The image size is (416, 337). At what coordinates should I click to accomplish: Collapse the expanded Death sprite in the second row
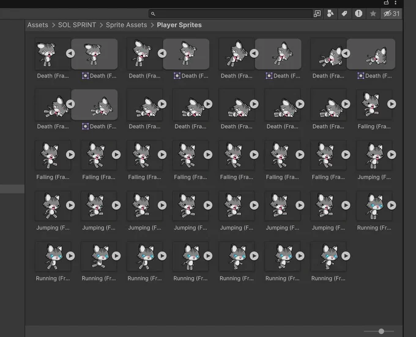[70, 104]
